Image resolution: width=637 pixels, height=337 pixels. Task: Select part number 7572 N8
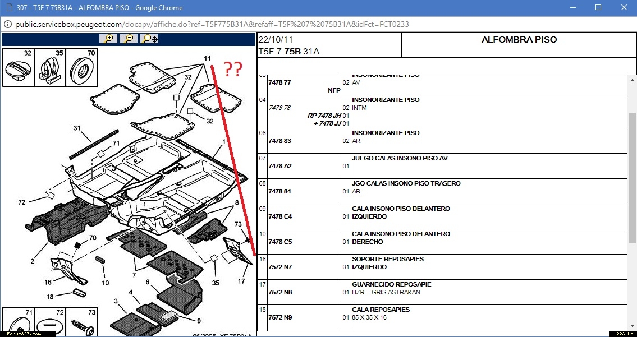[280, 292]
